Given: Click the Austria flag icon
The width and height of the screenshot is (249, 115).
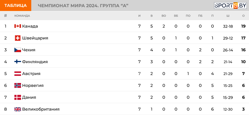Looking at the screenshot, I should [18, 74].
